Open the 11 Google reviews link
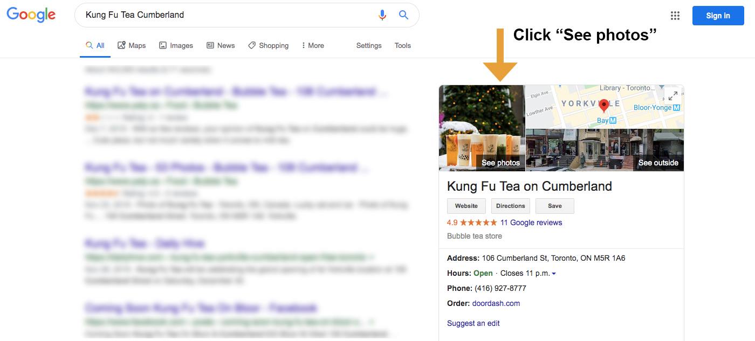Viewport: 755px width, 341px height. (x=531, y=222)
